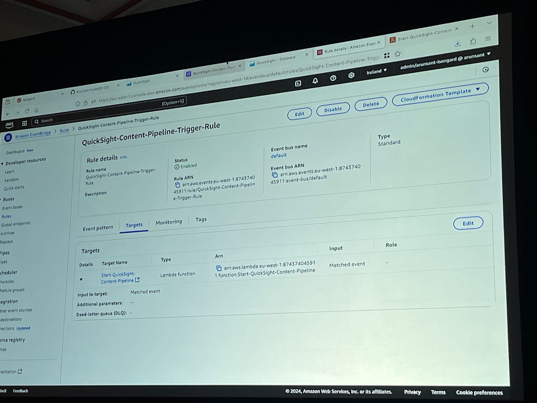Screen dimensions: 537x403
Task: Expand the target row disclosure triangle
Action: [82, 278]
